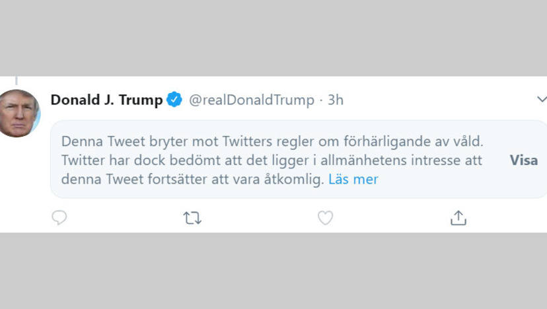The height and width of the screenshot is (309, 547).
Task: Click the blue verified checkmark badge
Action: [174, 100]
